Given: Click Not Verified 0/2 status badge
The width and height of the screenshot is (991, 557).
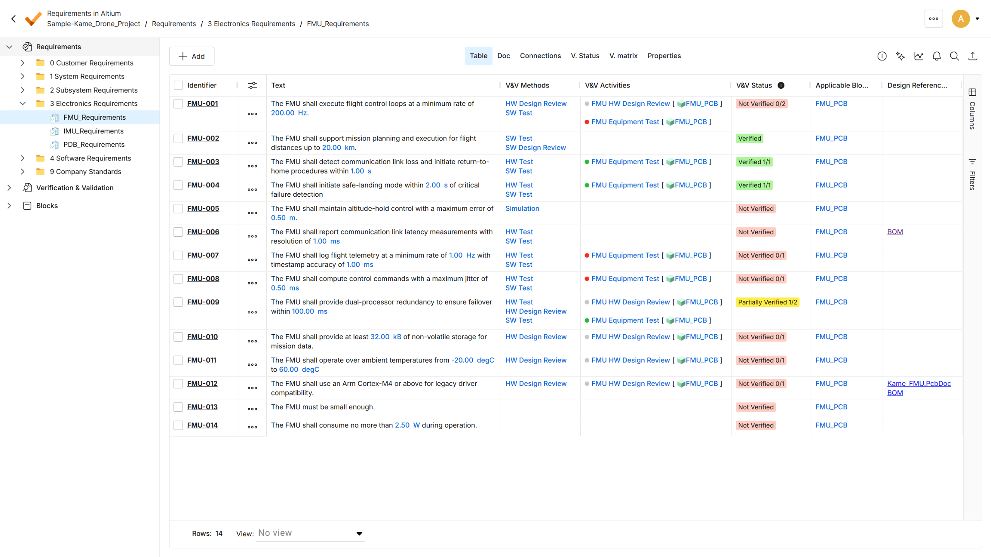Looking at the screenshot, I should 761,104.
